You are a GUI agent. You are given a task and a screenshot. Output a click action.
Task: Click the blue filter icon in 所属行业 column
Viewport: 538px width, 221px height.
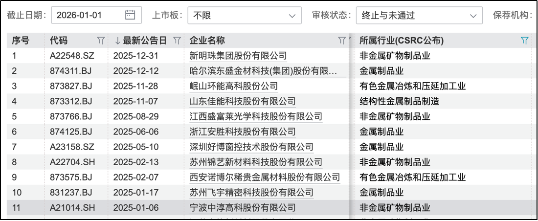click(524, 41)
